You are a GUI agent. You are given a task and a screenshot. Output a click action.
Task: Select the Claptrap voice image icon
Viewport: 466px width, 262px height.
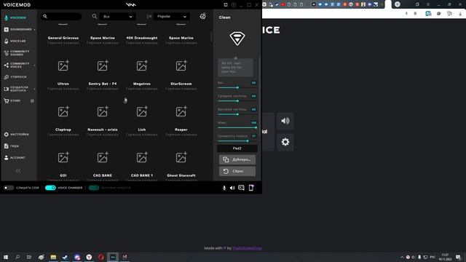[63, 111]
